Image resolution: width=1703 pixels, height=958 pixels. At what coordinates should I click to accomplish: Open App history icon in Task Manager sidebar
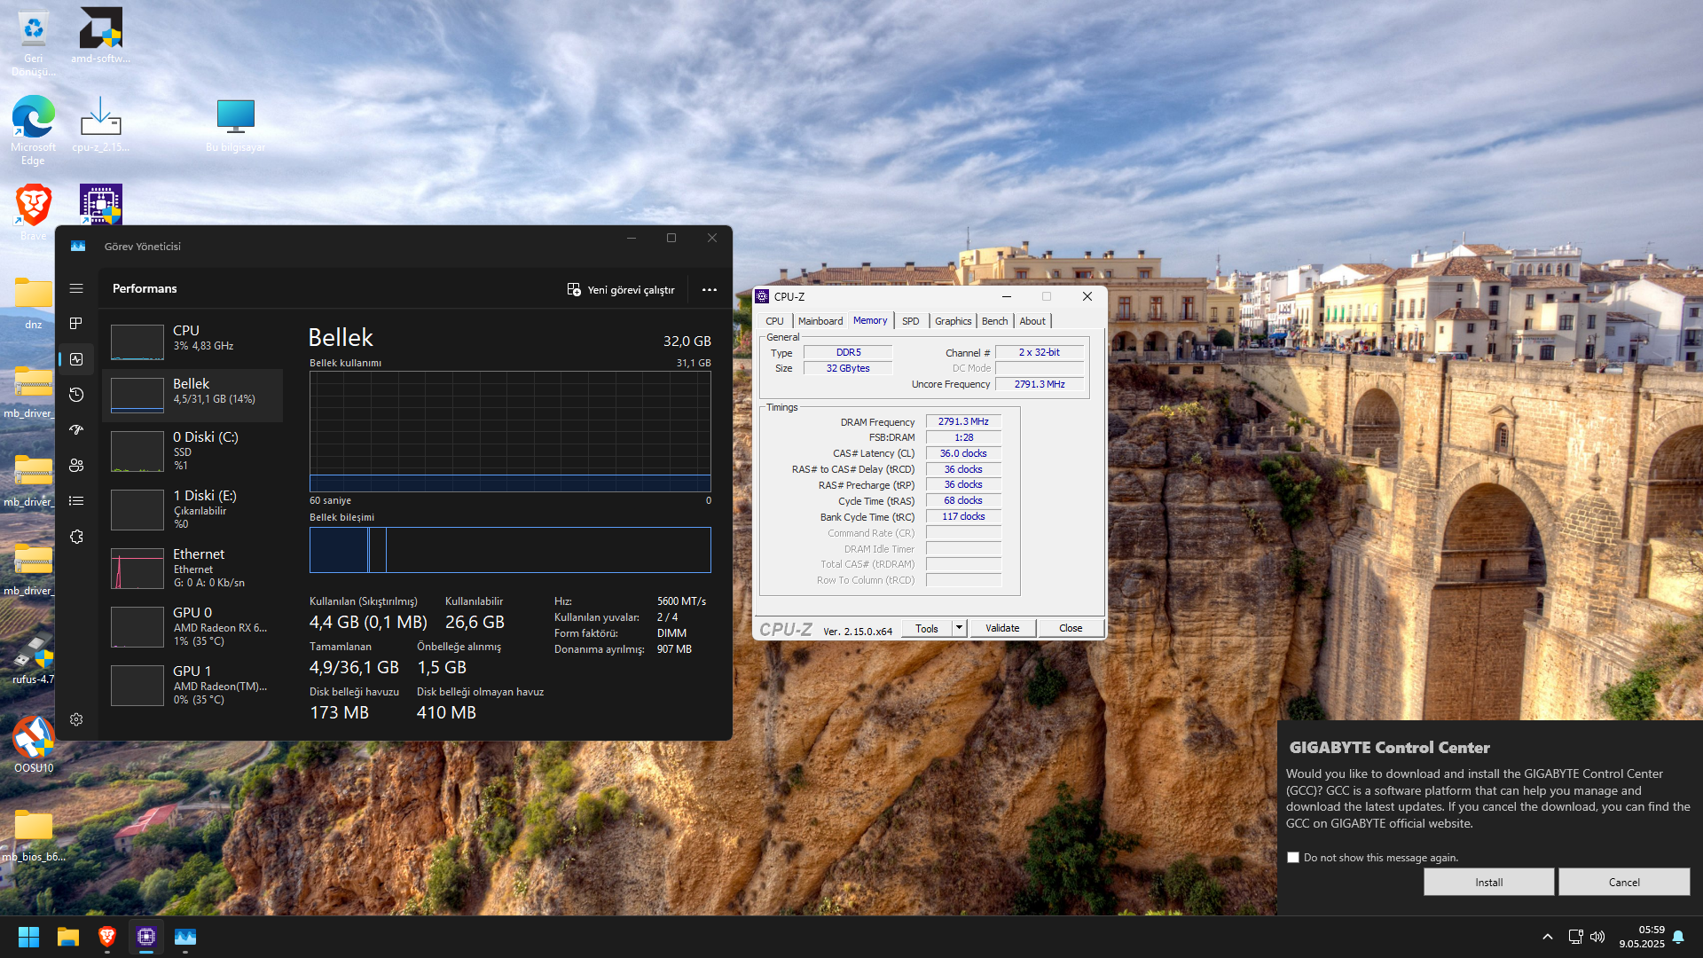(76, 395)
